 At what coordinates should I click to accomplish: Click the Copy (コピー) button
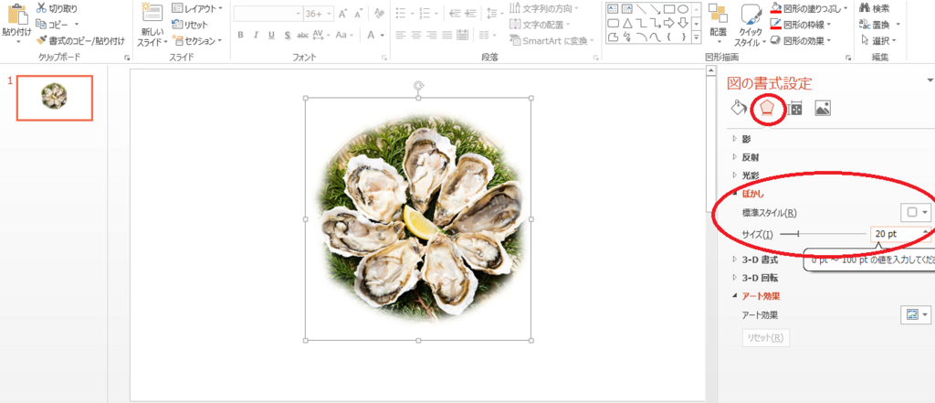coord(54,25)
